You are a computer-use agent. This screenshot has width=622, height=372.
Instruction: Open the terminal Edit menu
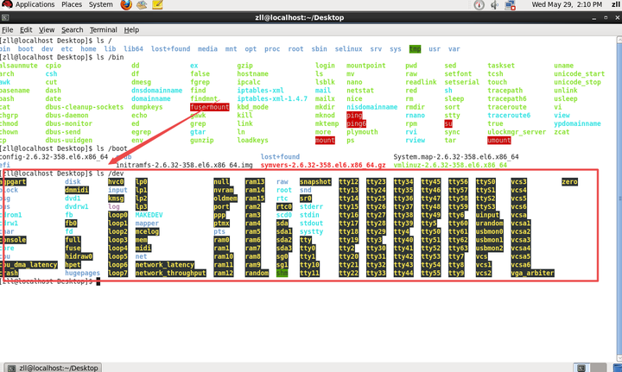28,29
